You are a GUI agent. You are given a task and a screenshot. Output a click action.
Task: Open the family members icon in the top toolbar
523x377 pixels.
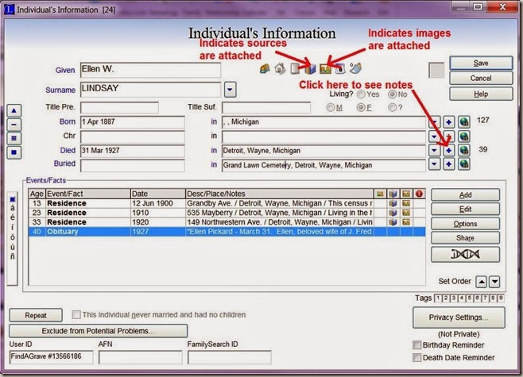[265, 68]
